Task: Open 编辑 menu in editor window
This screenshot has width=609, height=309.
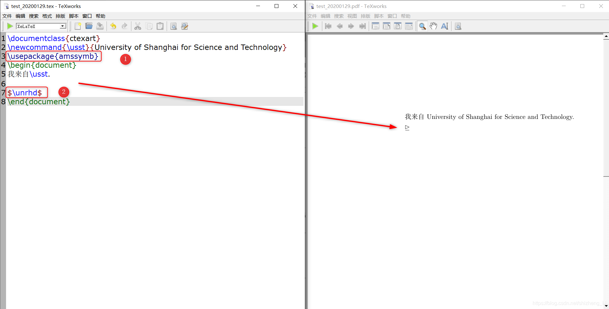Action: [x=20, y=16]
